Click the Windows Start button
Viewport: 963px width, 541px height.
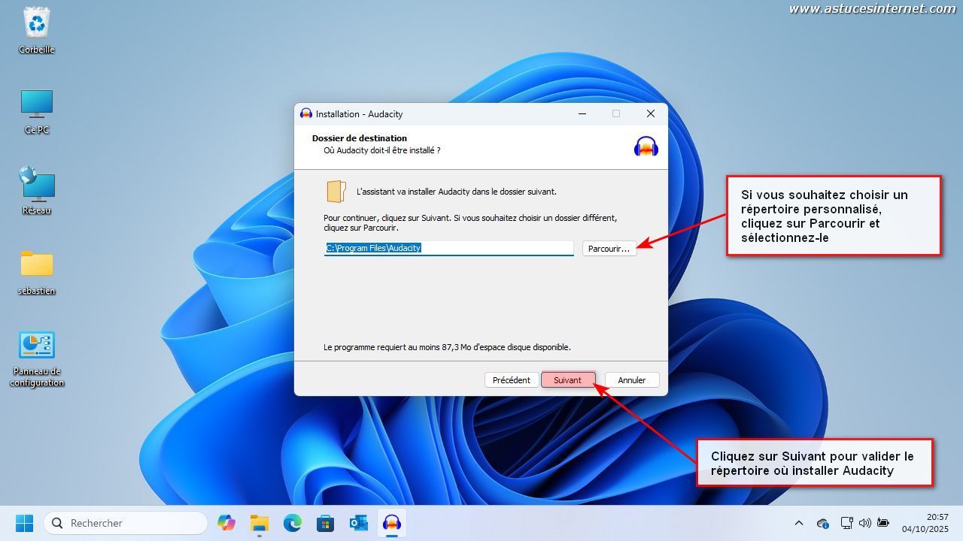click(x=24, y=523)
